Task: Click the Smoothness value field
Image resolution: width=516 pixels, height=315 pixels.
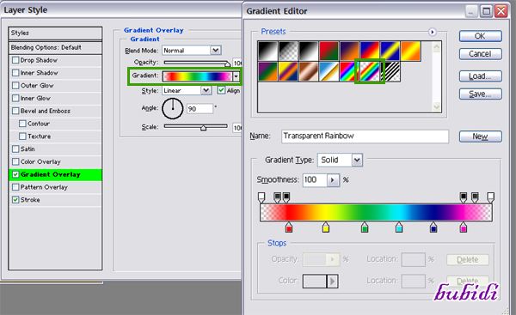Action: point(315,180)
